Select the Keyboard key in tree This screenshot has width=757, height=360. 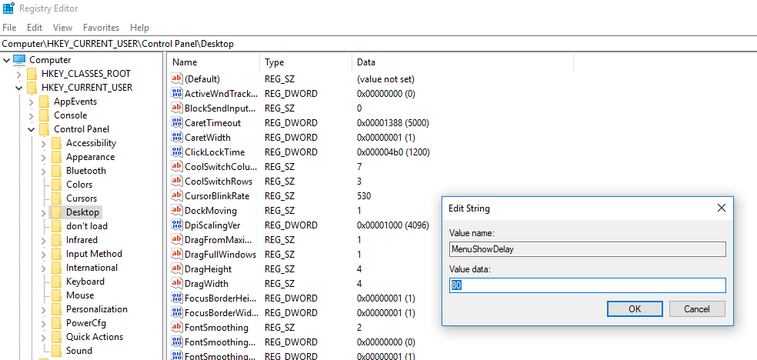point(85,282)
